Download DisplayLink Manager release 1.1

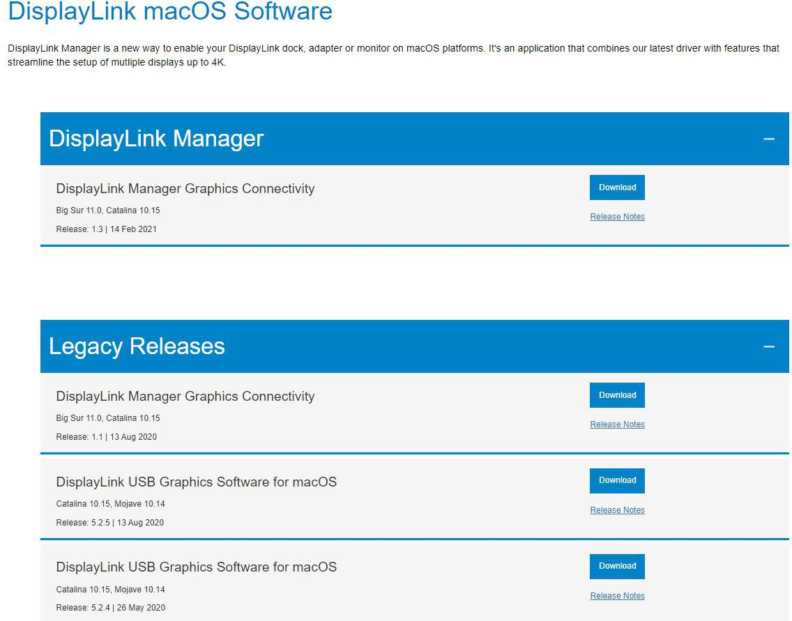tap(617, 395)
